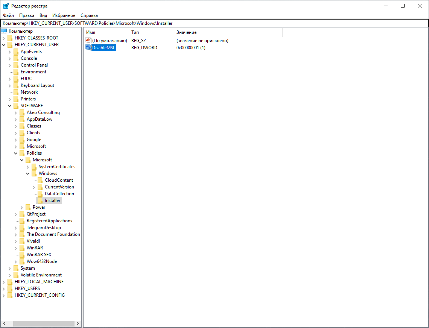Click the CloudContent folder icon

40,180
